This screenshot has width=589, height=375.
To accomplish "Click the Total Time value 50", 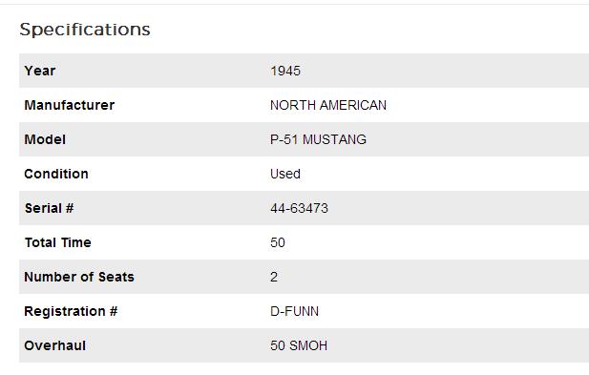I will tap(278, 242).
